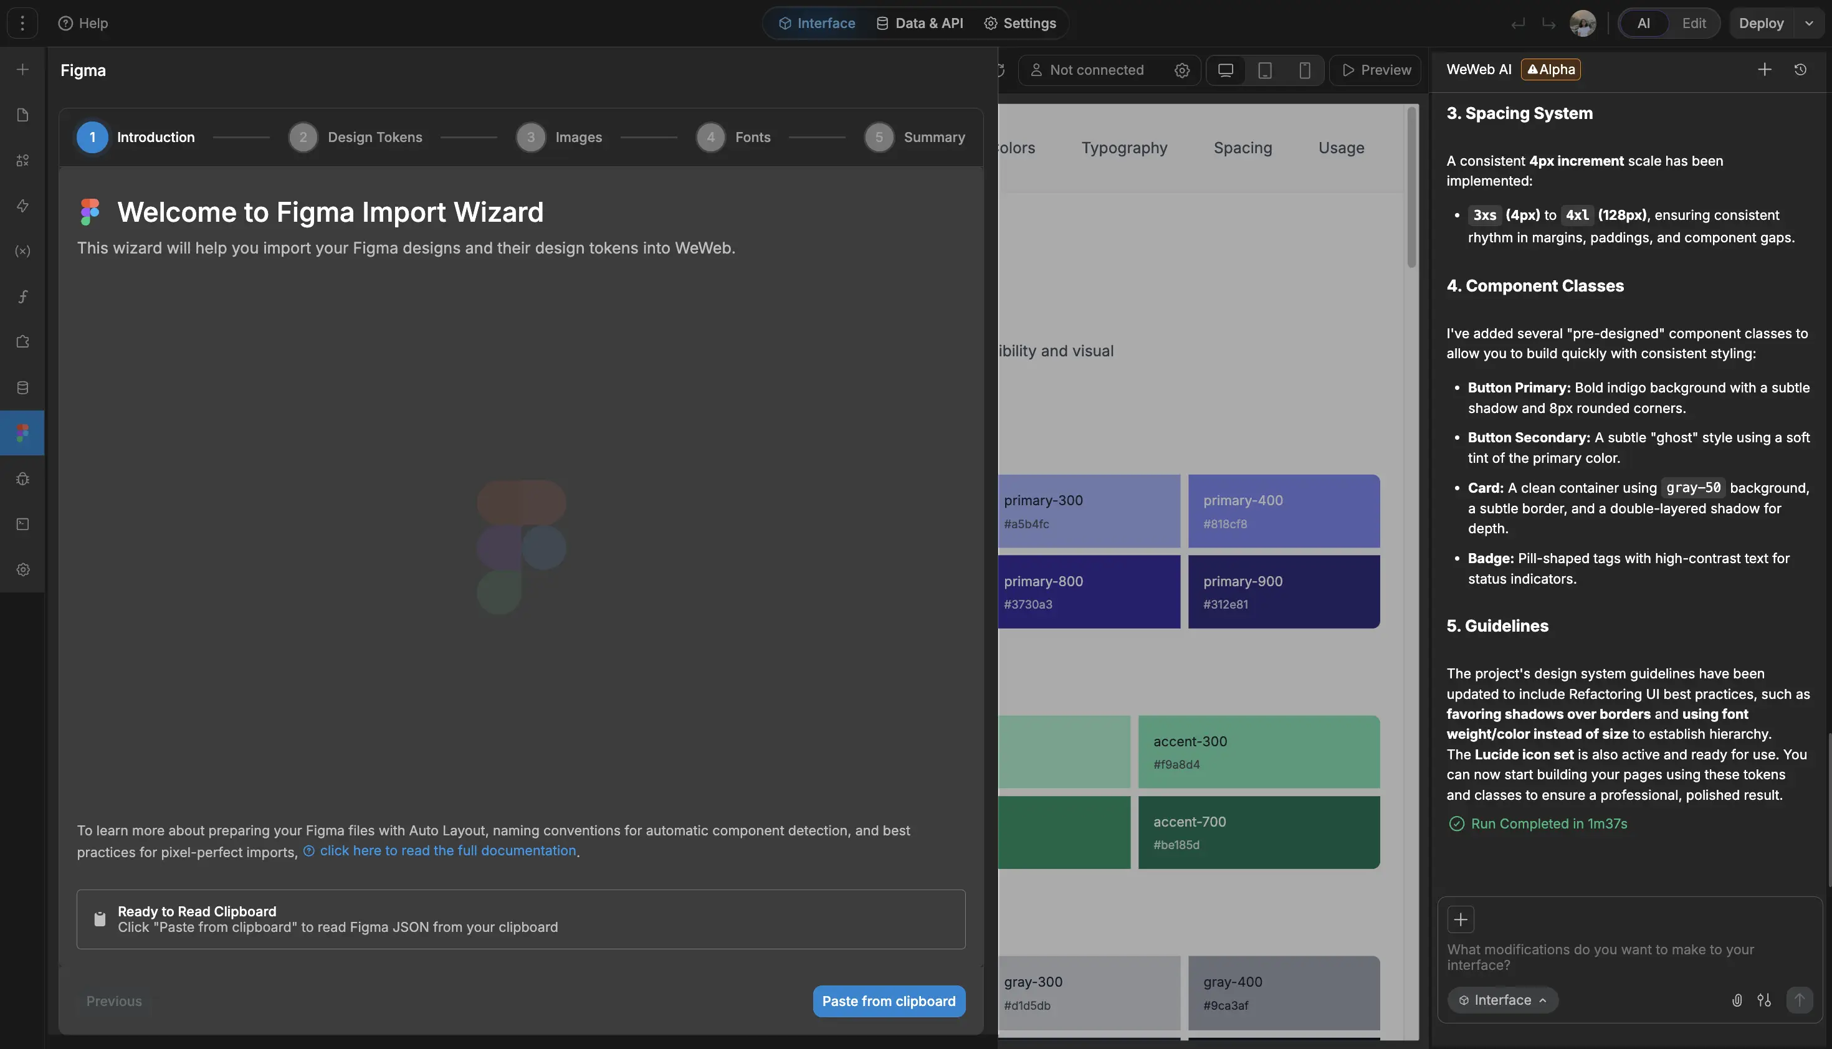Click the primary-800 color swatch

[x=1089, y=592]
